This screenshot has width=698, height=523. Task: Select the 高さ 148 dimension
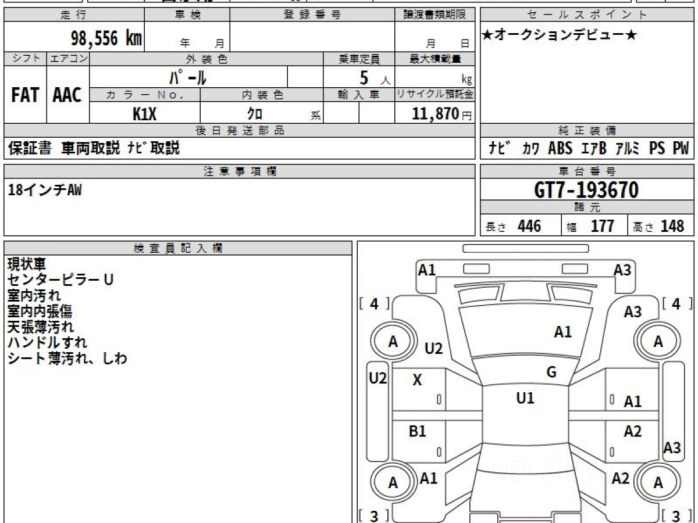pyautogui.click(x=660, y=226)
